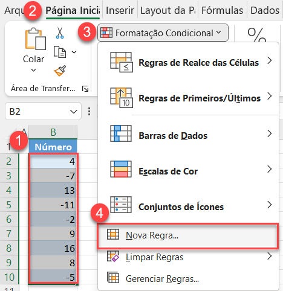
Task: Switch to the Fórmulas tab
Action: coord(222,10)
